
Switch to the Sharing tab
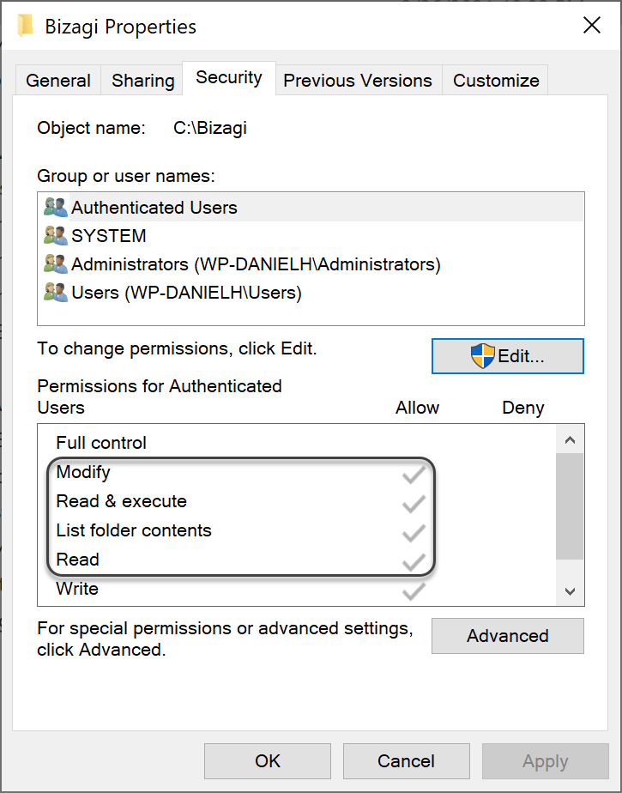click(142, 81)
